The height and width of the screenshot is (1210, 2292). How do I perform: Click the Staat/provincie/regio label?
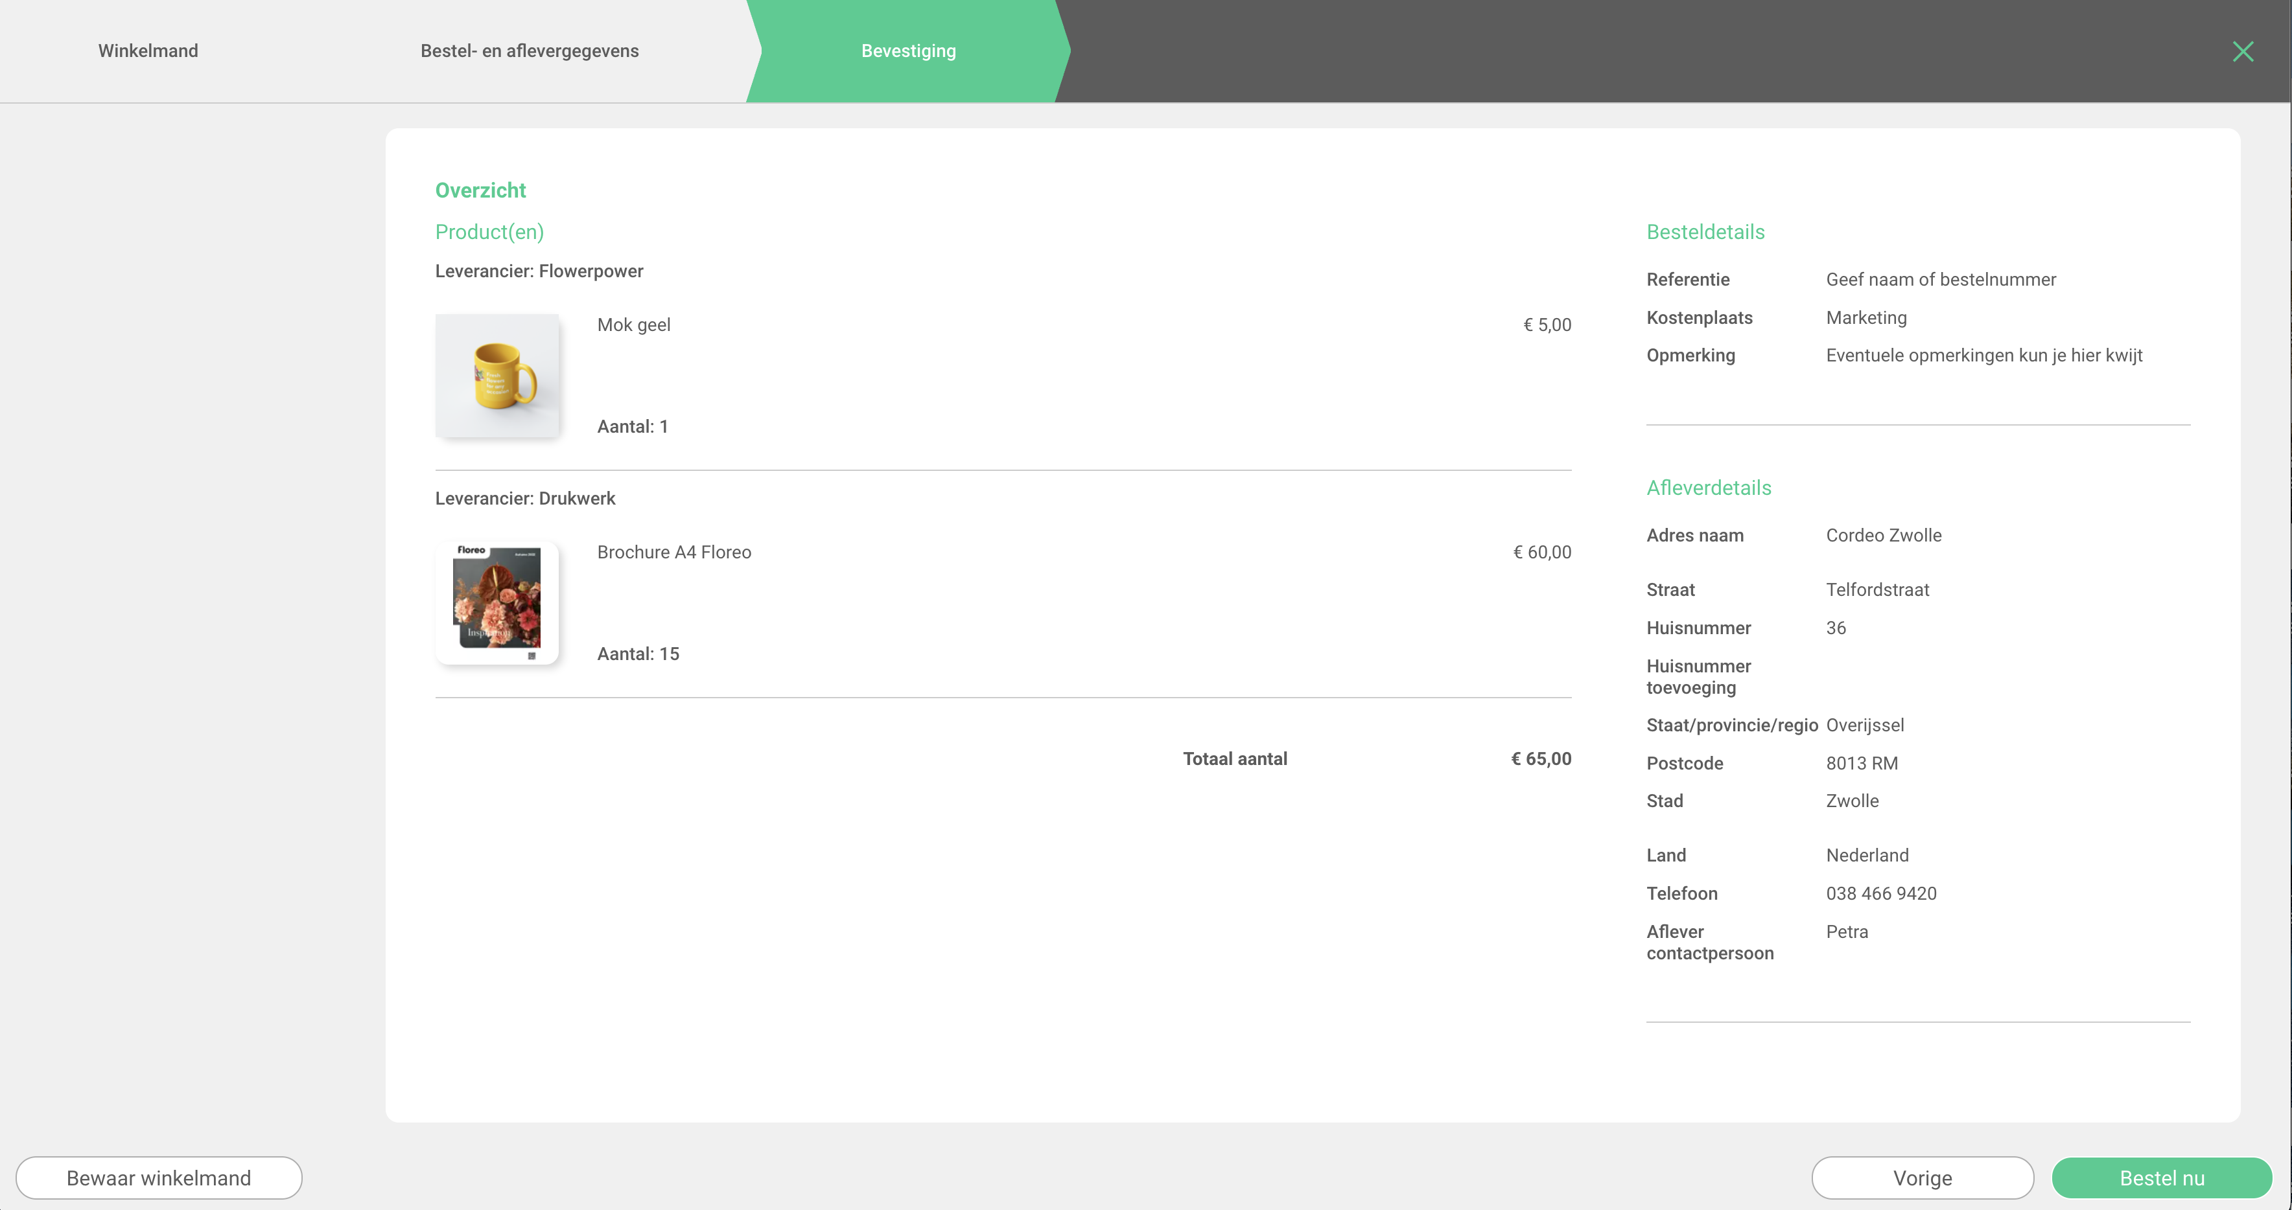coord(1731,725)
